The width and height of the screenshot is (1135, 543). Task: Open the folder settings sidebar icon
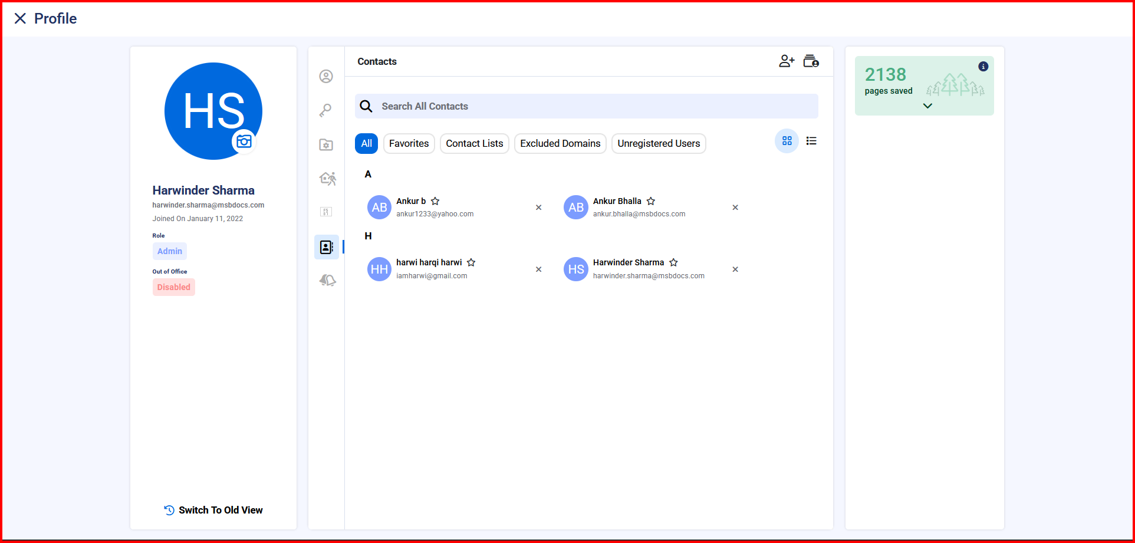[x=326, y=144]
